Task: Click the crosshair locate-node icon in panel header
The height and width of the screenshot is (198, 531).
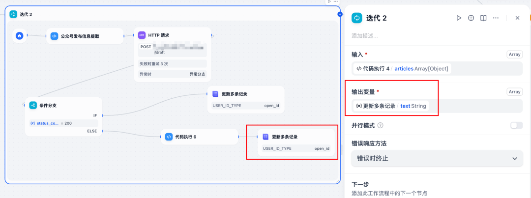Action: click(471, 18)
